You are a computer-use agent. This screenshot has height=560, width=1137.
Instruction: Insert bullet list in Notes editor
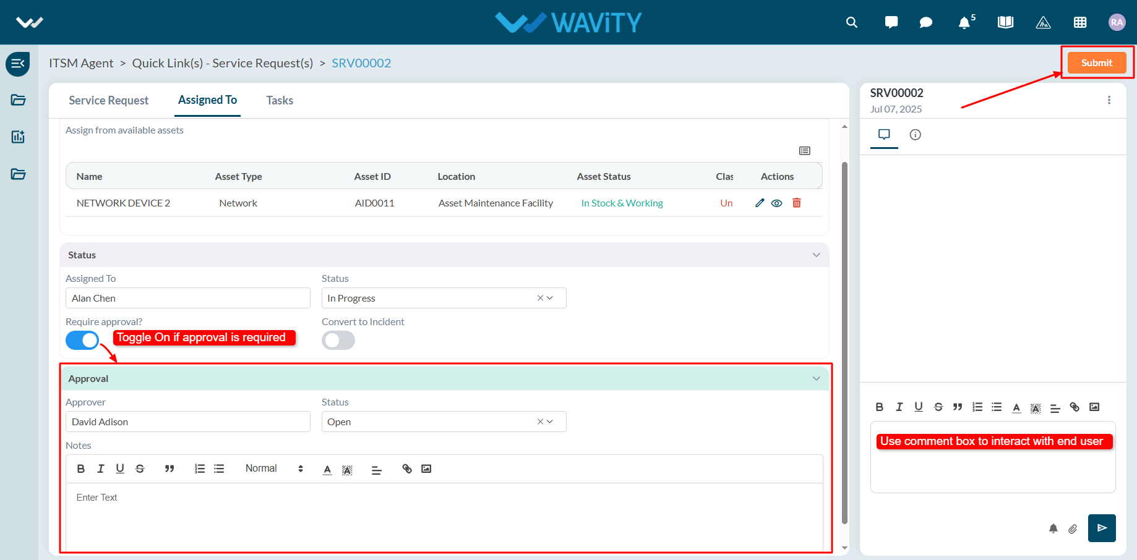coord(219,469)
